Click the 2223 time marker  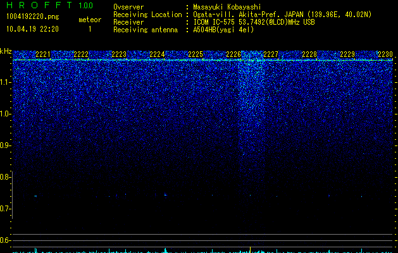(x=119, y=54)
